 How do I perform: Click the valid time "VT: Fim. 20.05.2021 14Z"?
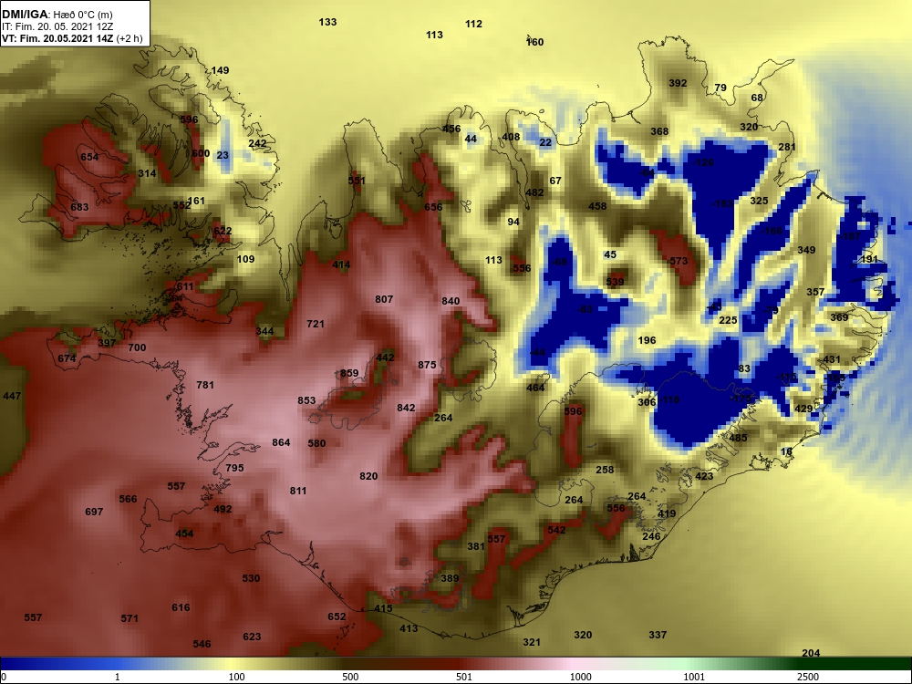pos(57,39)
